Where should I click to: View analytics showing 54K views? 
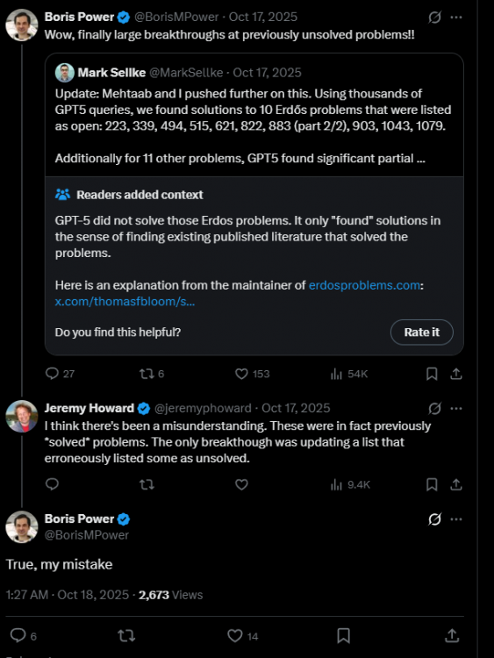tap(349, 374)
